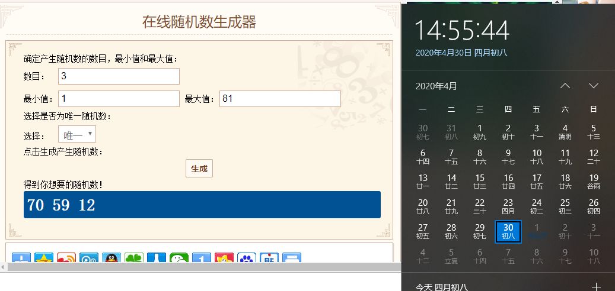
Task: Click the printer icon
Action: click(x=292, y=258)
